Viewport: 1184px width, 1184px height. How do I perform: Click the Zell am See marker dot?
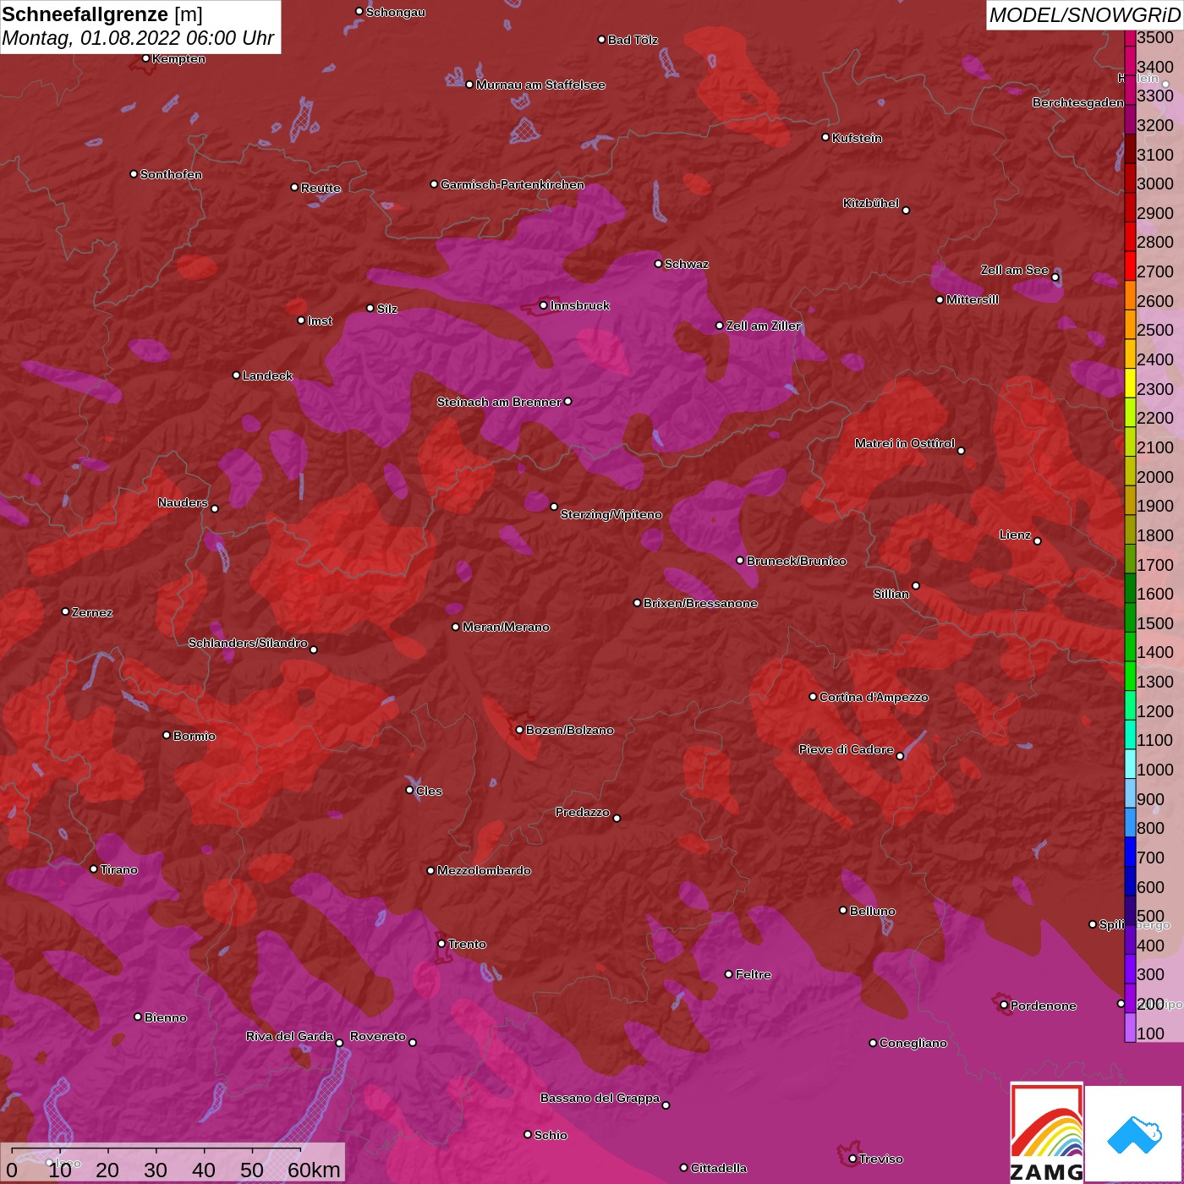[1055, 277]
